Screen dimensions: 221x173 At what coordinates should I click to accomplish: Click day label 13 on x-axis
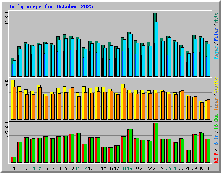click(91, 168)
